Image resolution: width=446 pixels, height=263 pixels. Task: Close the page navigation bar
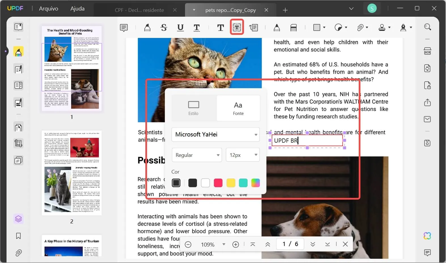[345, 244]
